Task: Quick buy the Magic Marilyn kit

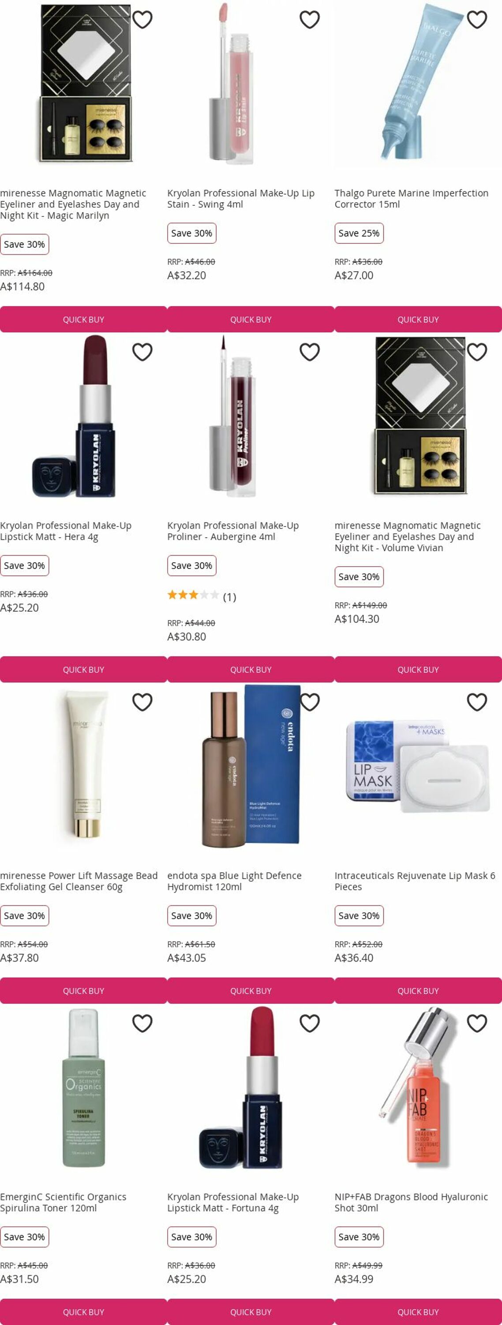Action: tap(84, 319)
